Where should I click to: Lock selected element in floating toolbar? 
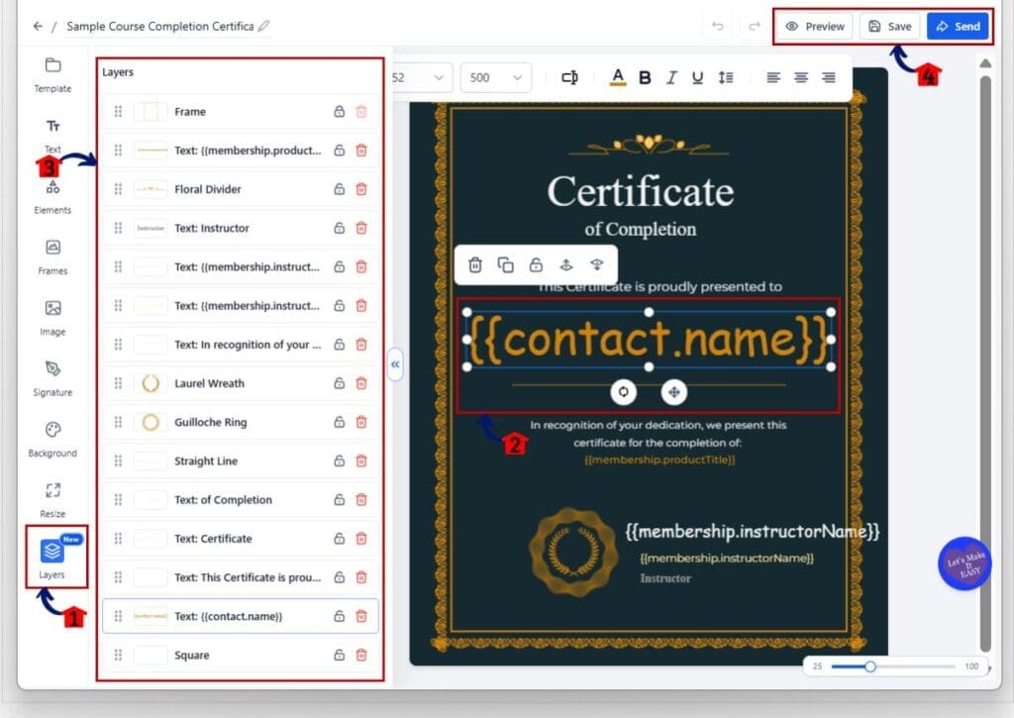click(536, 264)
